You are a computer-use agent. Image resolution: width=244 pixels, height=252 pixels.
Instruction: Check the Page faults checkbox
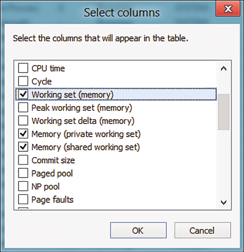click(23, 199)
